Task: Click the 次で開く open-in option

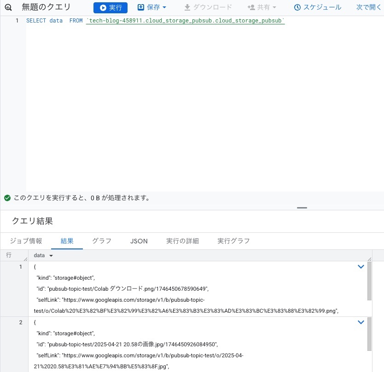Action: pyautogui.click(x=368, y=7)
